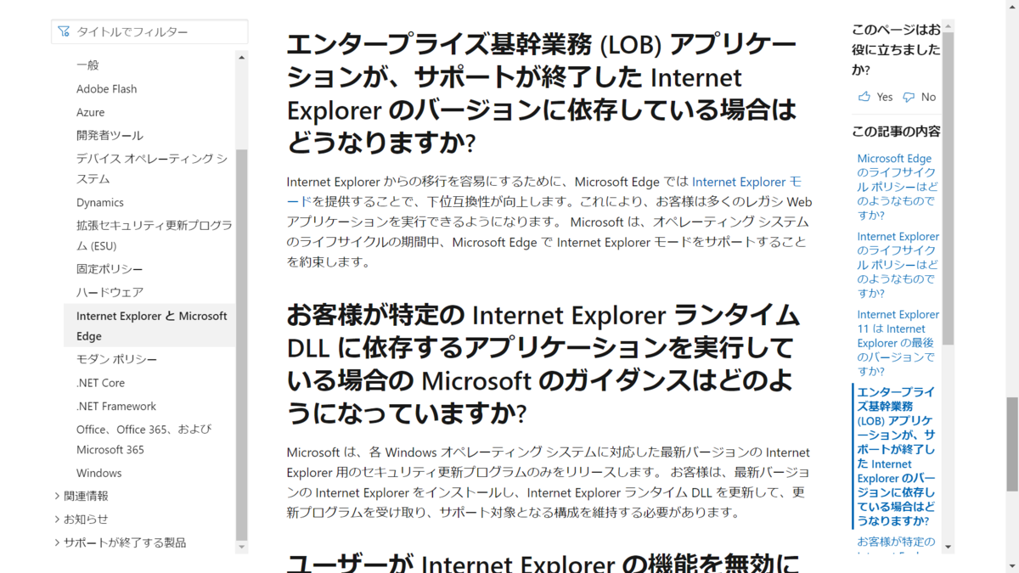Viewport: 1019px width, 573px height.
Task: Click Yes feedback button
Action: point(875,97)
